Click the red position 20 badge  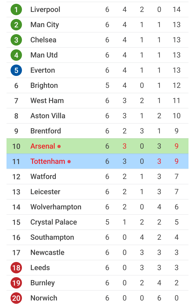click(16, 298)
